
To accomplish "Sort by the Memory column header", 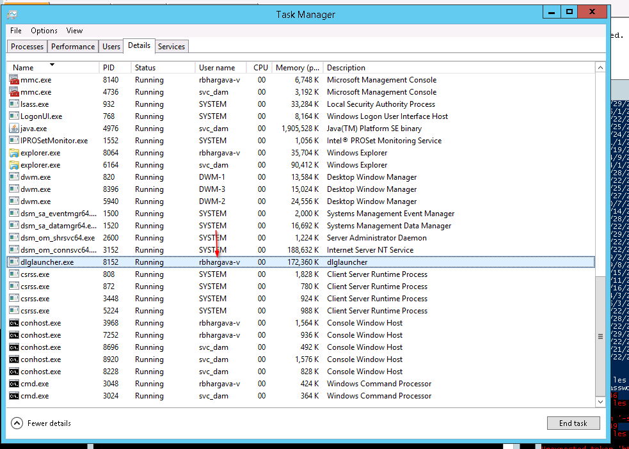I will point(298,68).
